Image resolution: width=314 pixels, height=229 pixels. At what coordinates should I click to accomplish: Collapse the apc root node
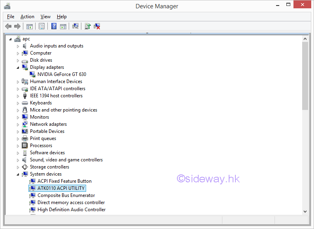(10, 39)
